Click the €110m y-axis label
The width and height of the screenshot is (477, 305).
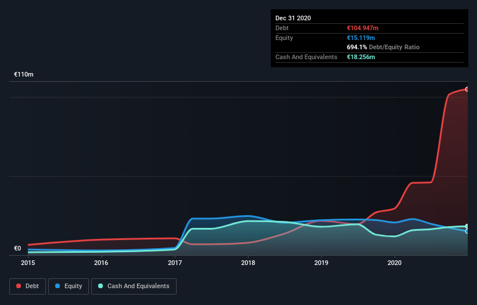coord(24,74)
